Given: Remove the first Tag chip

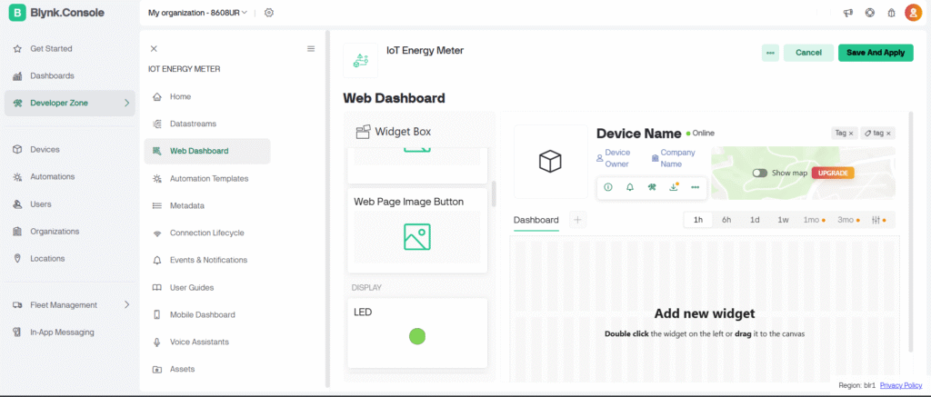Looking at the screenshot, I should pos(851,134).
